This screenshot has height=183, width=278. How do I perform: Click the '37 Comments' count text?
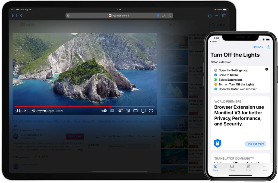coord(21,157)
